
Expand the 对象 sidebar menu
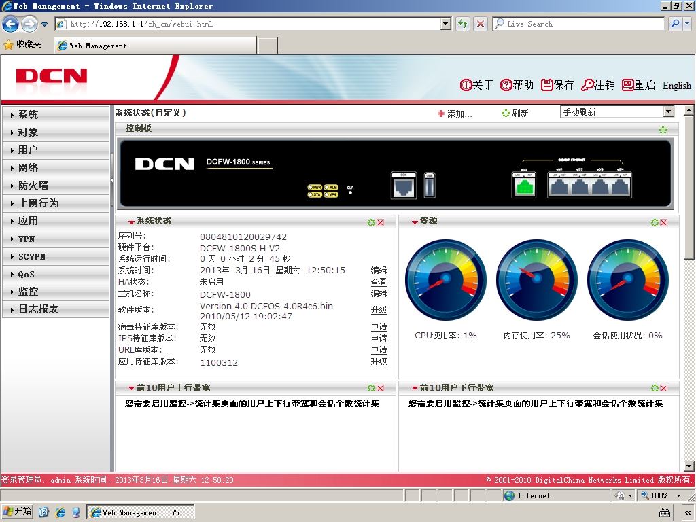coord(56,133)
